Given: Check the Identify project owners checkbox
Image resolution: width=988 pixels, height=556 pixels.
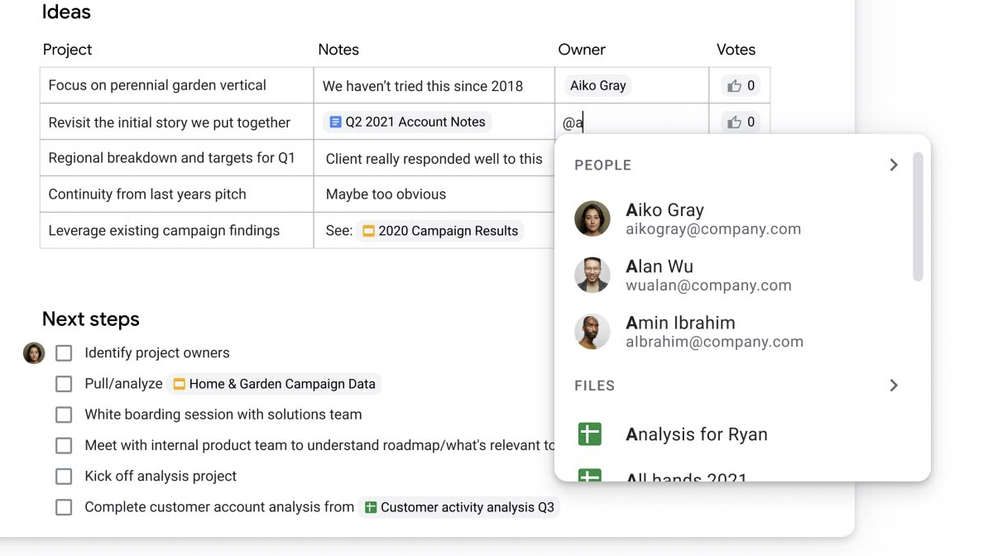Looking at the screenshot, I should click(64, 352).
